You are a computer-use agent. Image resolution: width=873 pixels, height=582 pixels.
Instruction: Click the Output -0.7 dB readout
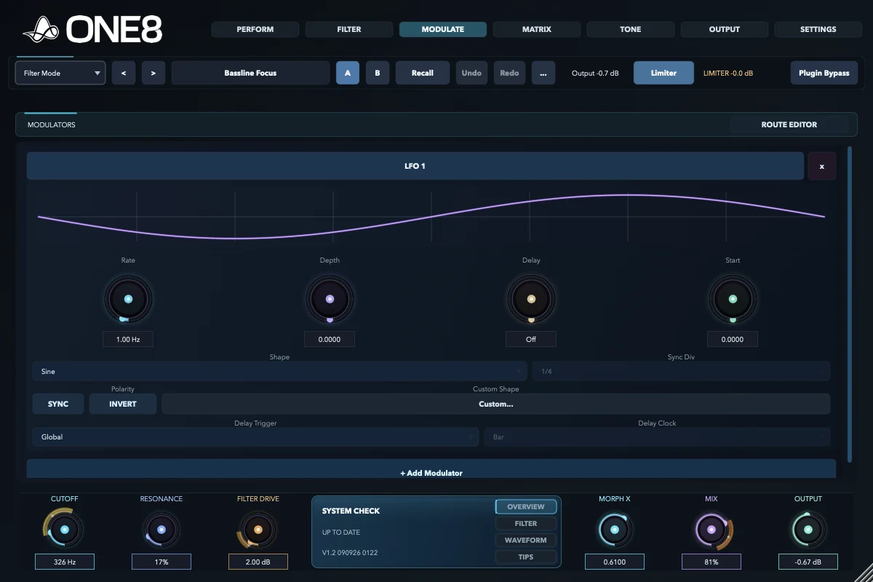595,73
